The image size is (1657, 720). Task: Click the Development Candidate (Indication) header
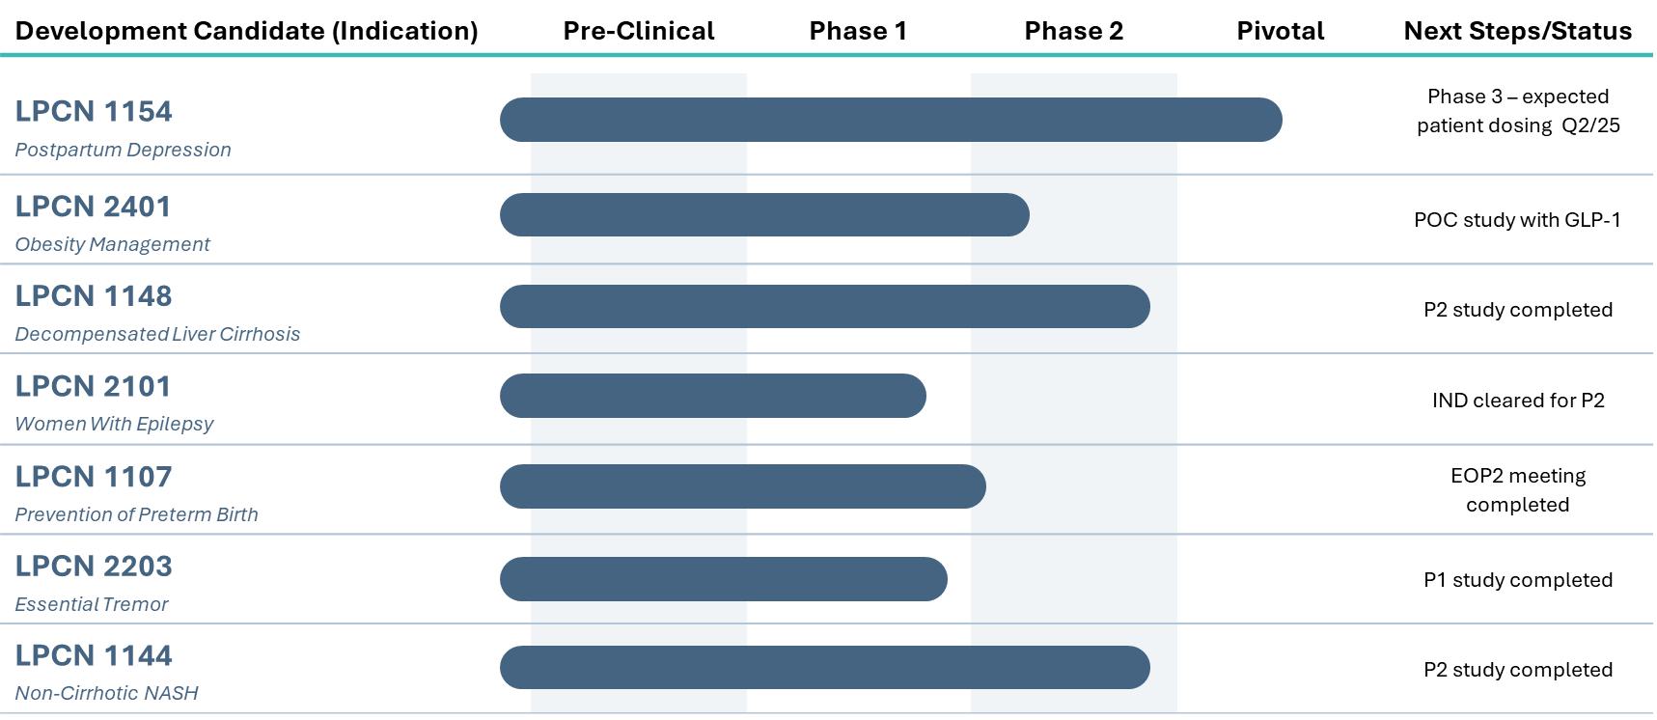click(x=247, y=31)
